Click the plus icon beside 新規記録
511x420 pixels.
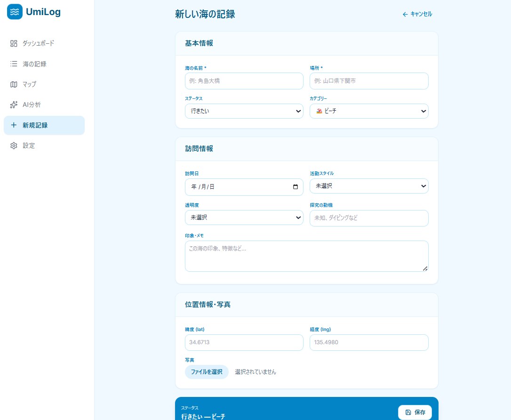[x=14, y=125]
